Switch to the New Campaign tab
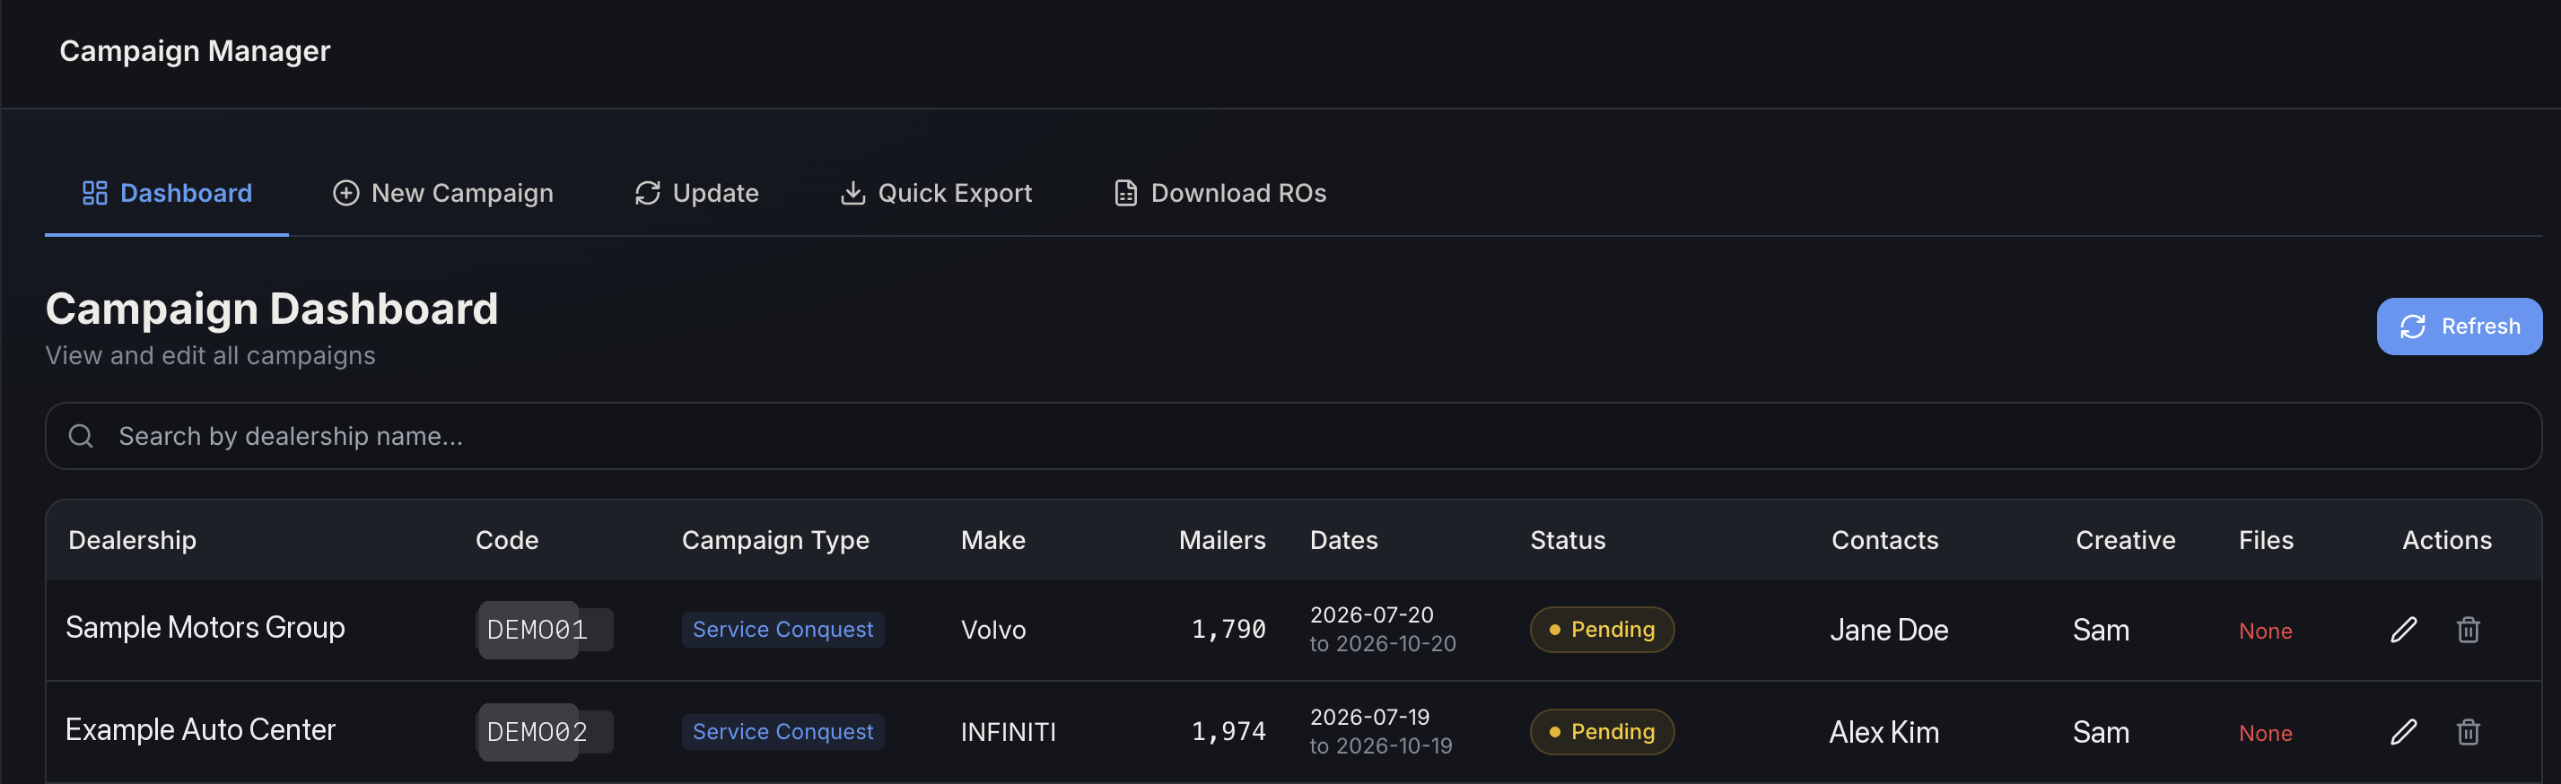This screenshot has height=784, width=2561. (x=442, y=193)
